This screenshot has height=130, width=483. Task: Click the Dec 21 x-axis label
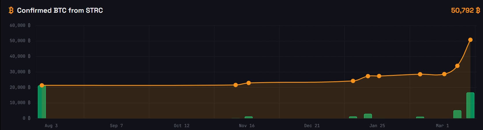pyautogui.click(x=312, y=126)
